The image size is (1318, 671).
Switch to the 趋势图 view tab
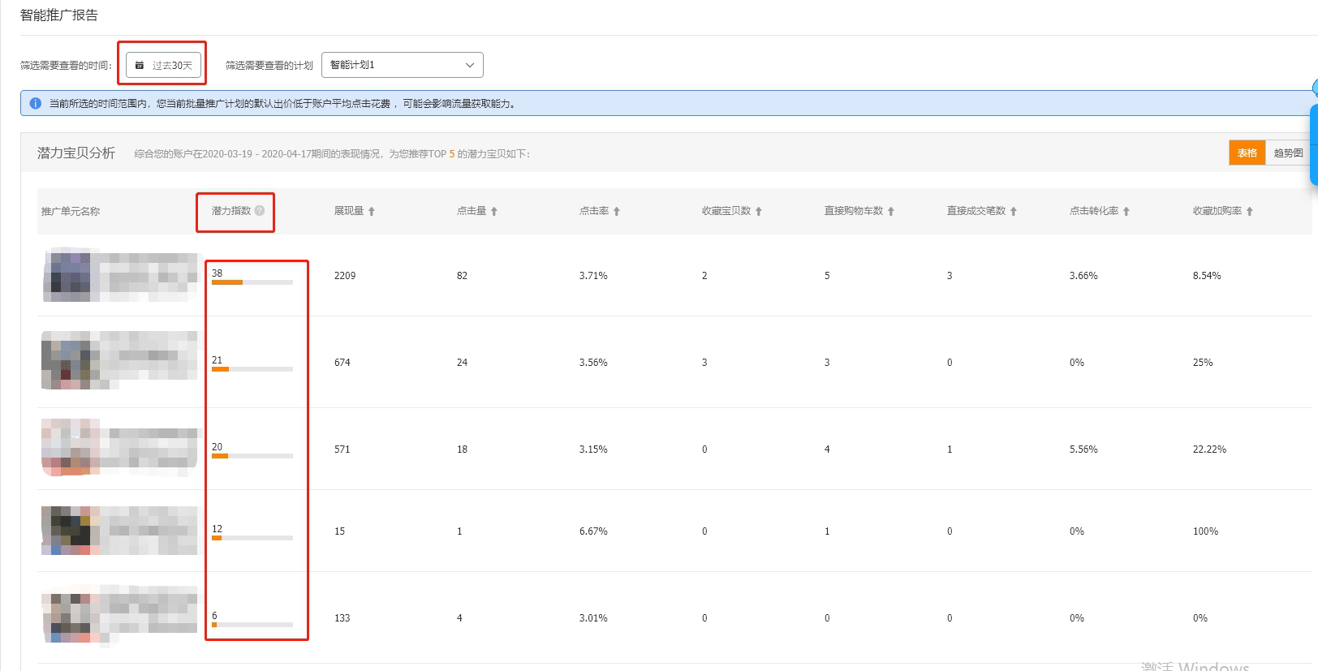(1287, 153)
